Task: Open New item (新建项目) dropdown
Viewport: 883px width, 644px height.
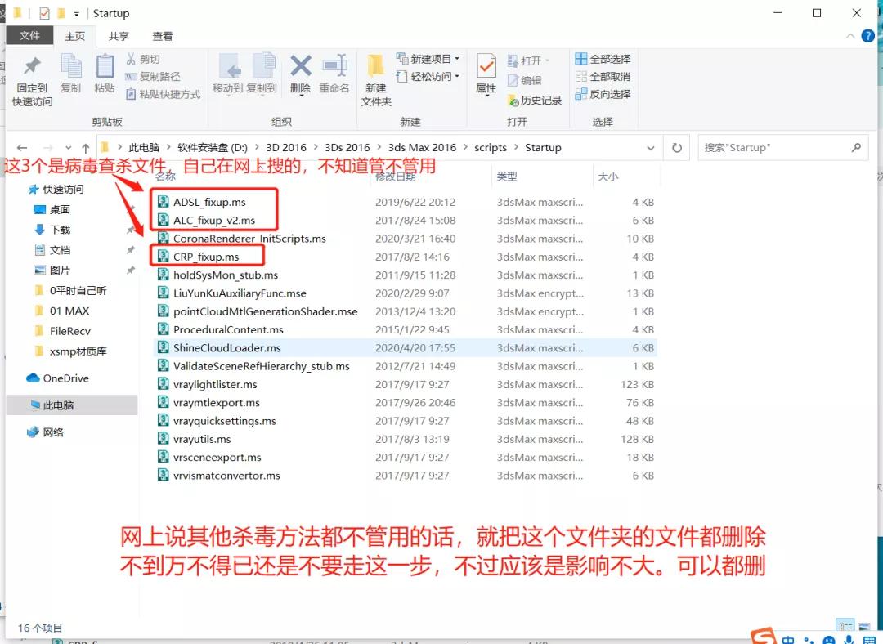Action: pos(428,59)
